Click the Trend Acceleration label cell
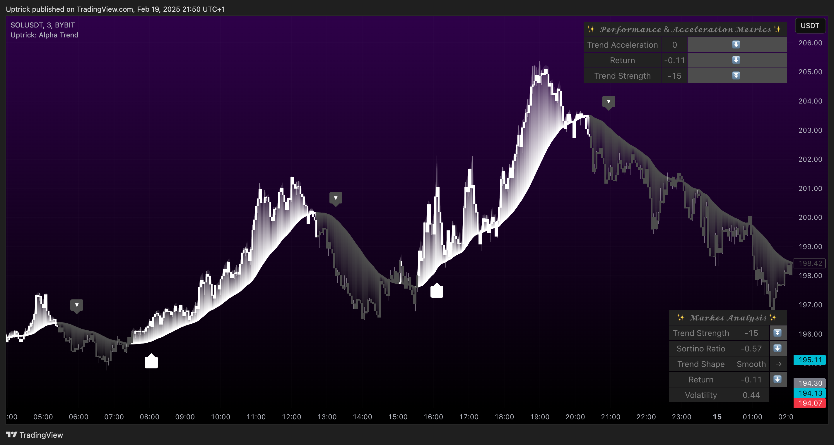This screenshot has height=445, width=834. [623, 45]
